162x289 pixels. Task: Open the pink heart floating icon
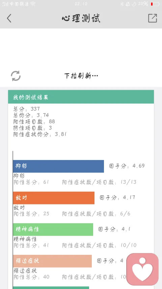click(x=142, y=269)
